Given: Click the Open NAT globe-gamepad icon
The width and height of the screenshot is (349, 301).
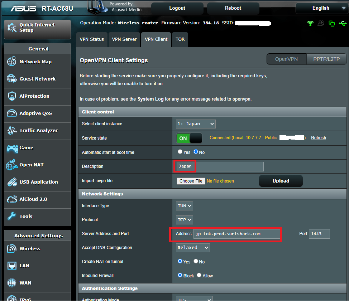Looking at the screenshot, I should click(12, 165).
